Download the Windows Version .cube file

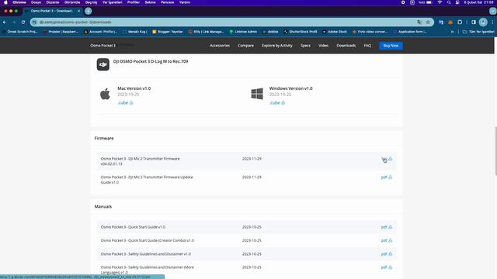(x=277, y=103)
